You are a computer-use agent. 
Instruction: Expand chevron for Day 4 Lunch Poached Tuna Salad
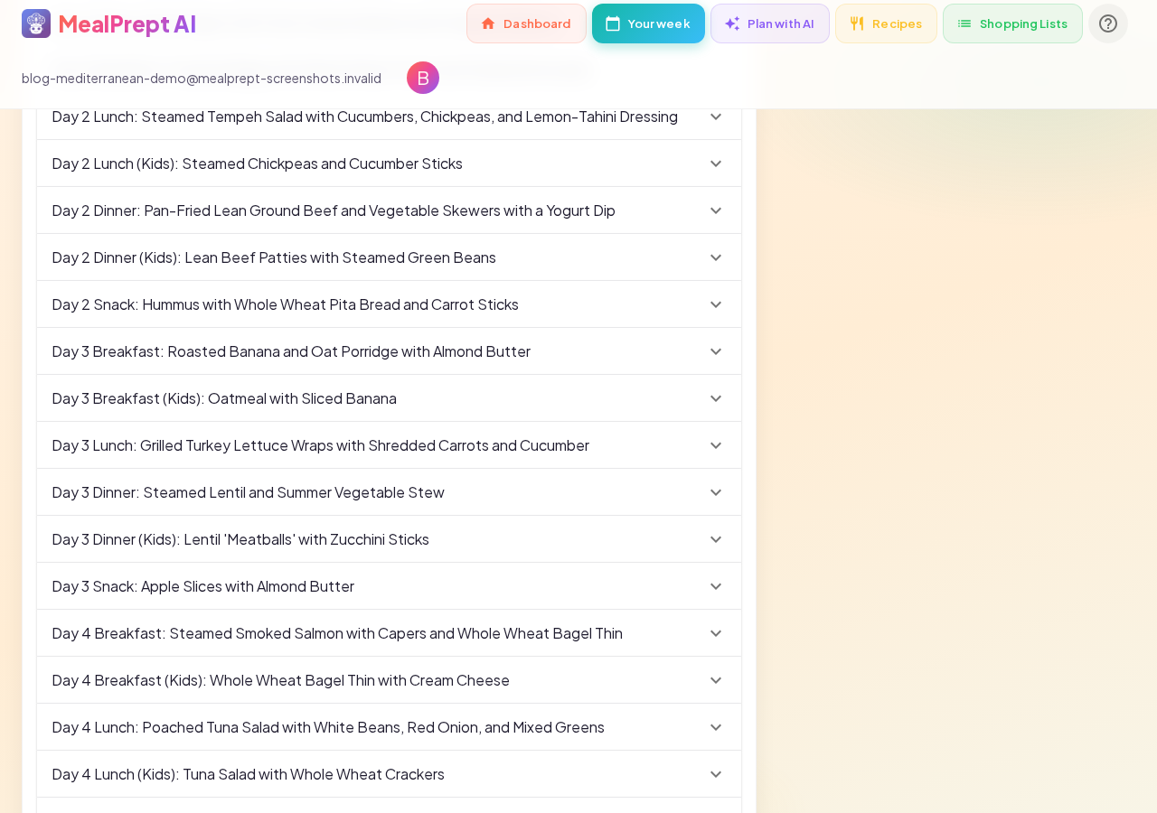coord(716,727)
